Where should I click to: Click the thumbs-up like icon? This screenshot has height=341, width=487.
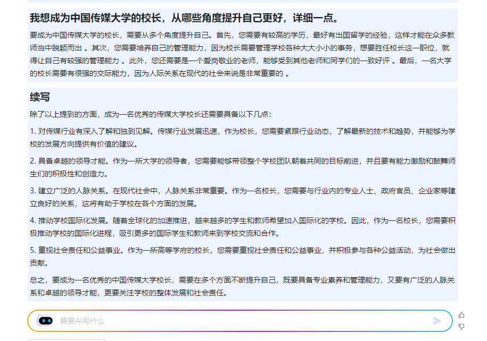461,316
